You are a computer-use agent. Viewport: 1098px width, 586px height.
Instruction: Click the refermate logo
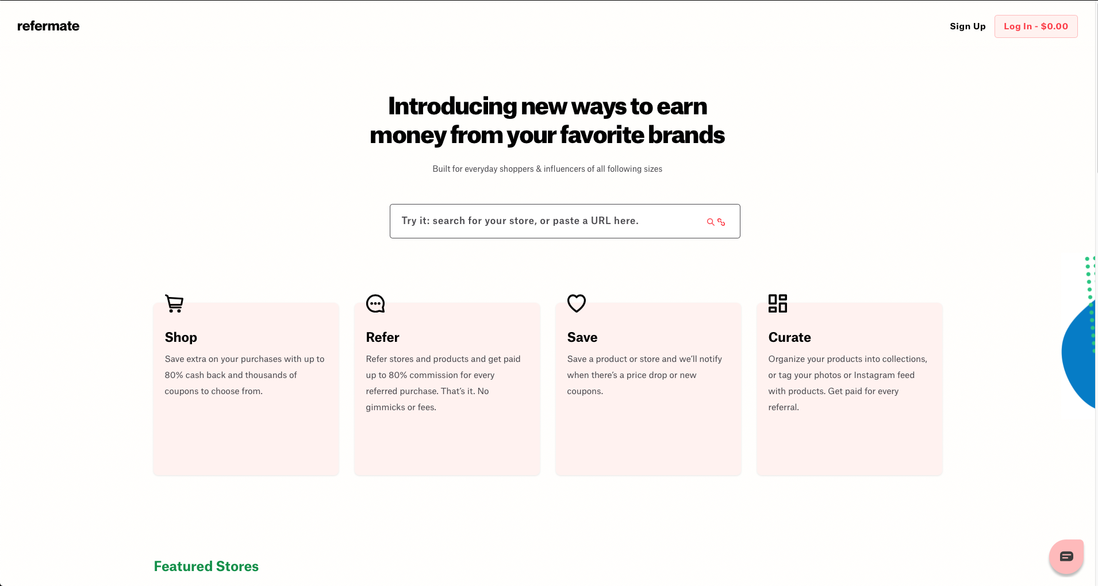48,26
